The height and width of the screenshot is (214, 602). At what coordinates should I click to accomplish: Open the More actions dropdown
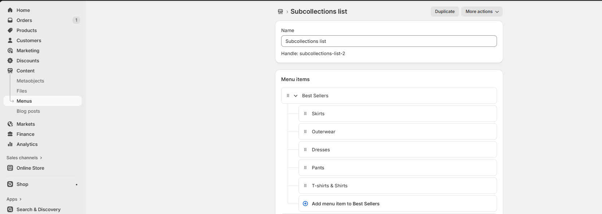coord(481,12)
